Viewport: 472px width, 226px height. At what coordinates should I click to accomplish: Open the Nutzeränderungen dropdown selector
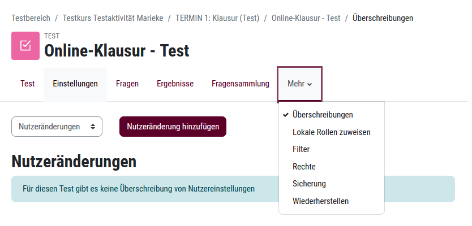57,127
